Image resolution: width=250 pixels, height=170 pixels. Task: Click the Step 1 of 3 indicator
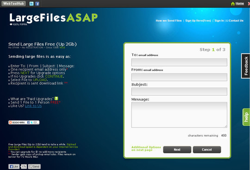(x=212, y=49)
